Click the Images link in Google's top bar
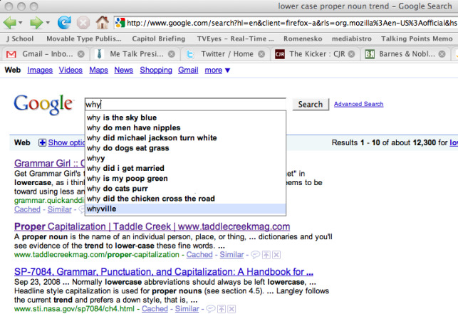 pos(40,70)
